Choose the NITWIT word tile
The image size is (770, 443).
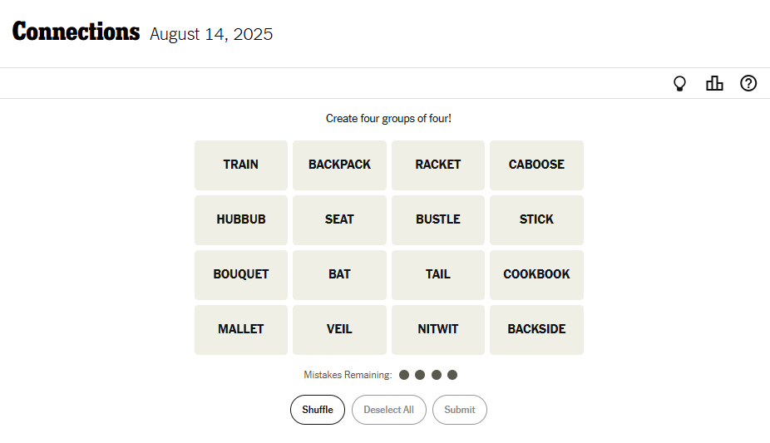coord(438,329)
